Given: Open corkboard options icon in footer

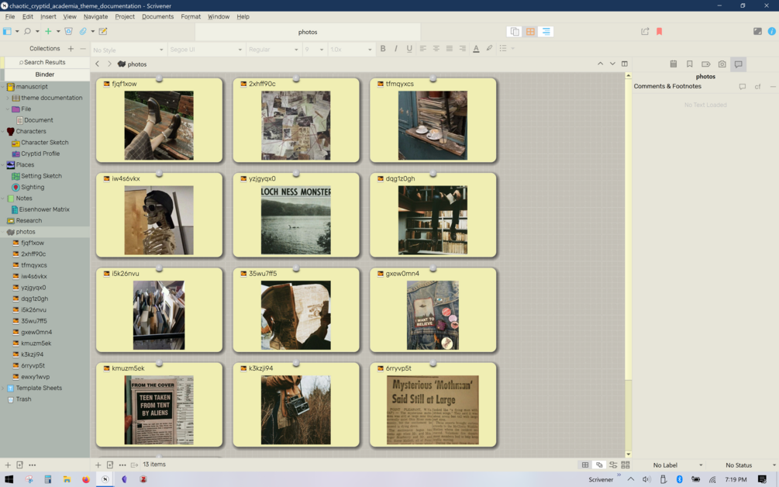Looking at the screenshot, I should [x=613, y=465].
